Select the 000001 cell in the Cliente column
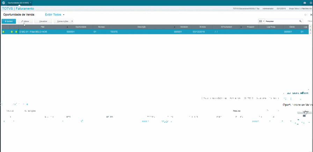This screenshot has width=313, height=152. 292,32
